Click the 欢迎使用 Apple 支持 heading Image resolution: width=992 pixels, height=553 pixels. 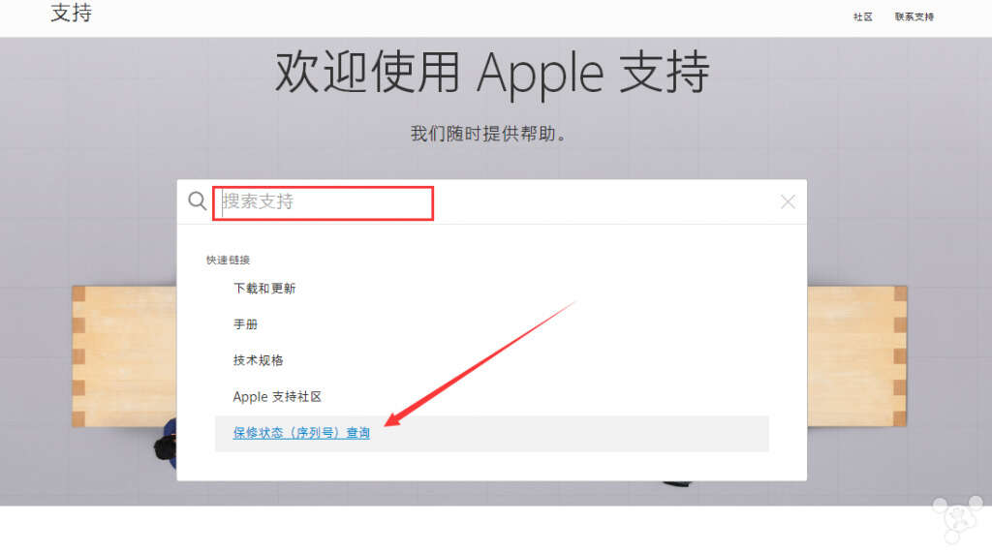click(x=492, y=72)
